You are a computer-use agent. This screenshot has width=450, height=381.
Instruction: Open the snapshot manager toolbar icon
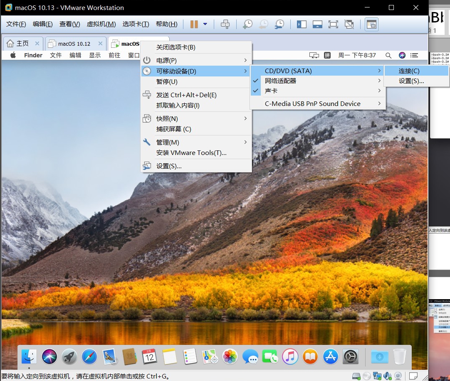tap(279, 25)
